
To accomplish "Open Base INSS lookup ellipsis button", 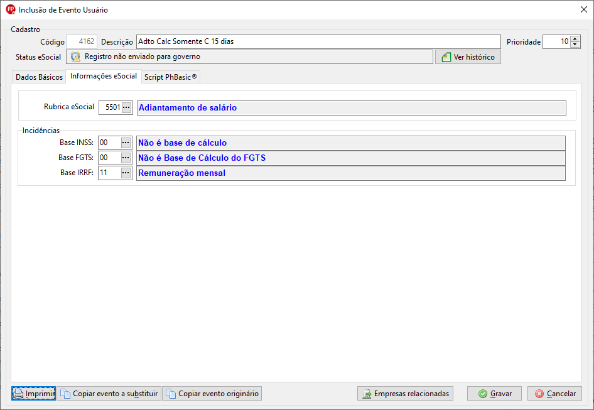I will click(126, 143).
